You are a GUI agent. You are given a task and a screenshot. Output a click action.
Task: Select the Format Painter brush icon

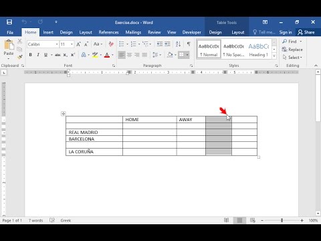[x=20, y=57]
